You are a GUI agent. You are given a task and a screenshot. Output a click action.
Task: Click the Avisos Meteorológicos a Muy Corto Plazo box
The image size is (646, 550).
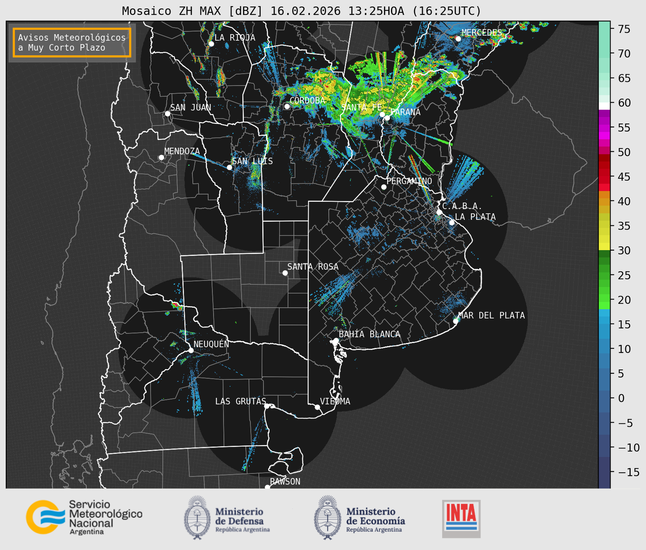pyautogui.click(x=72, y=42)
